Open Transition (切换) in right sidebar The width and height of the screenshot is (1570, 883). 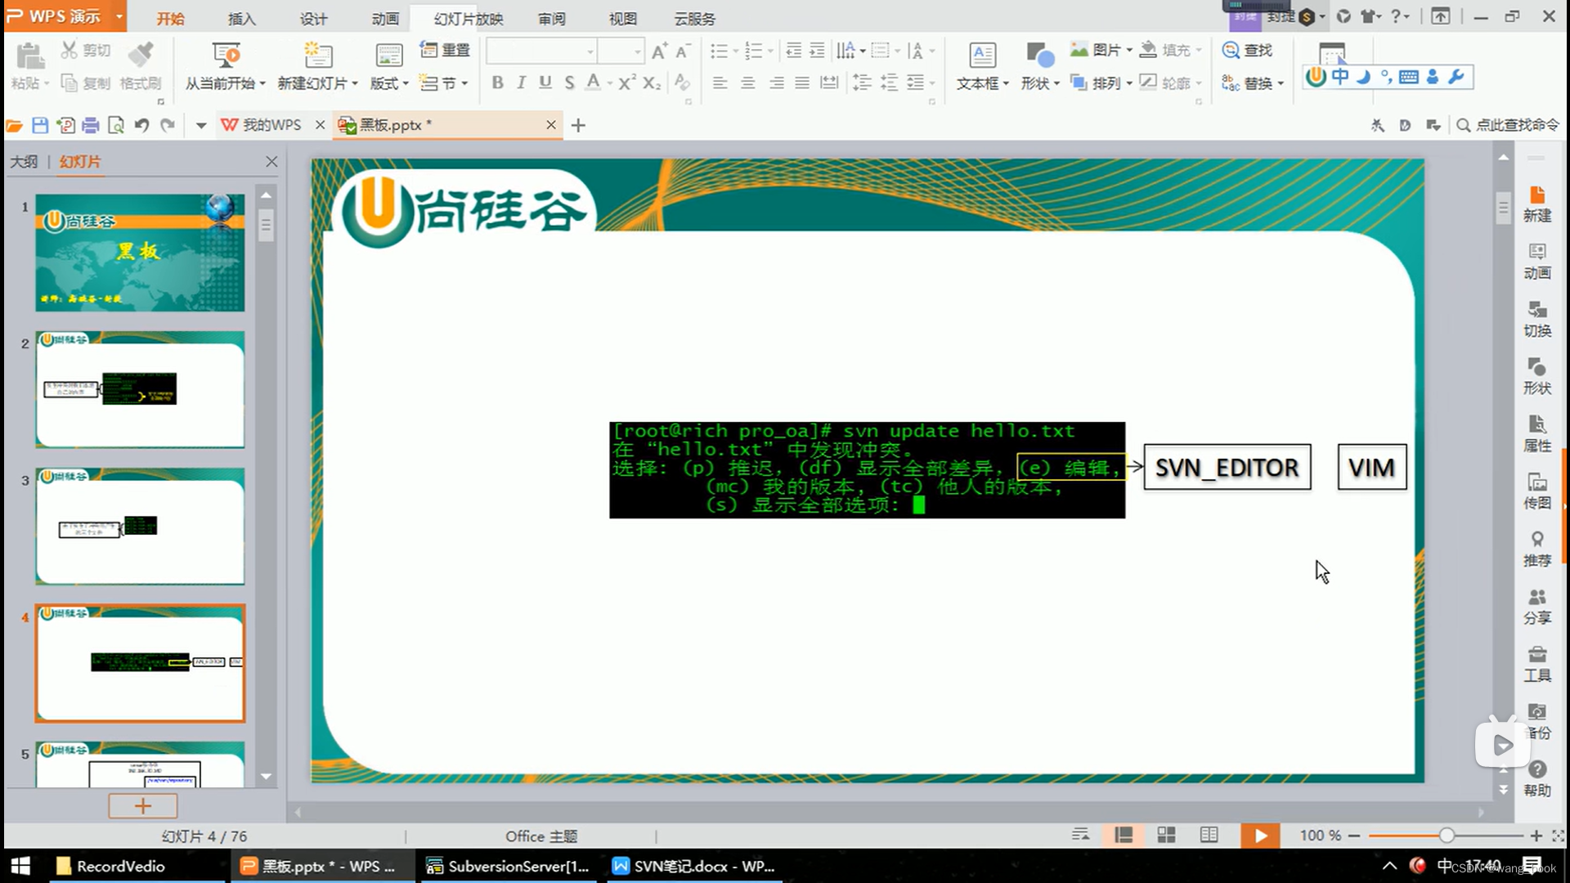point(1536,320)
